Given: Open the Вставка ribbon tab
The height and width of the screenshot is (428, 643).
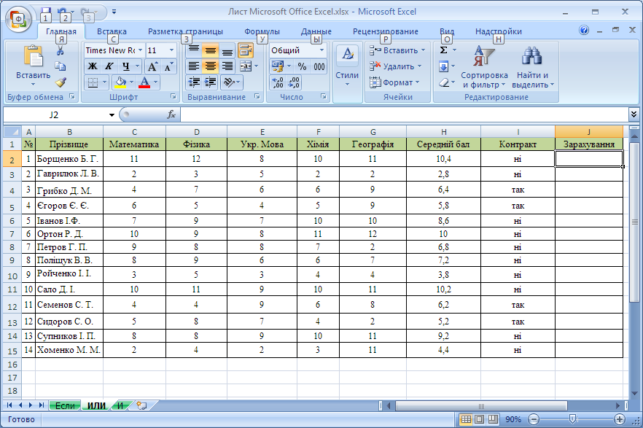Looking at the screenshot, I should coord(112,31).
